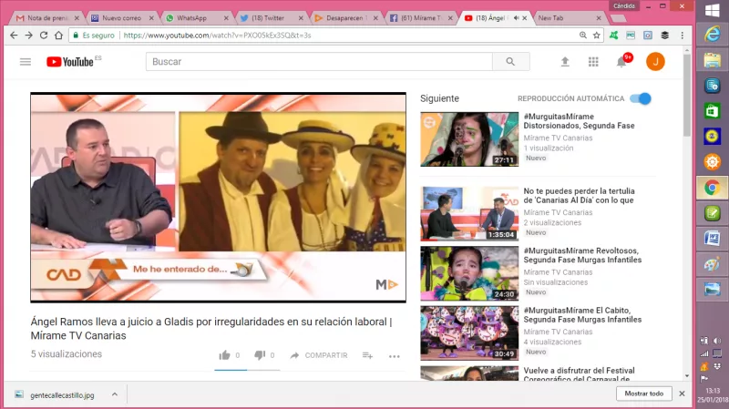The image size is (729, 409).
Task: Open Canarias Al Día tertulia video title
Action: [579, 196]
